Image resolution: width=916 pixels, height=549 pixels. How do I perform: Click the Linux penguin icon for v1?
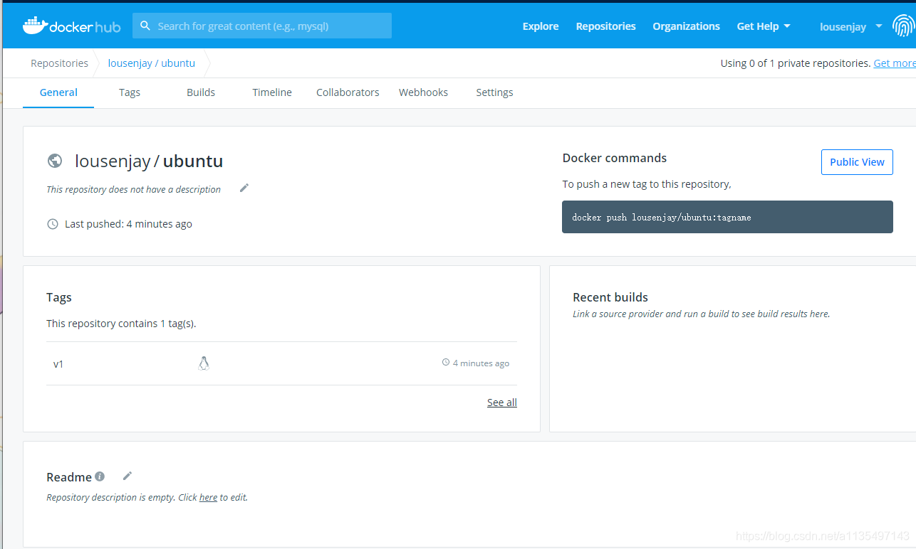204,363
